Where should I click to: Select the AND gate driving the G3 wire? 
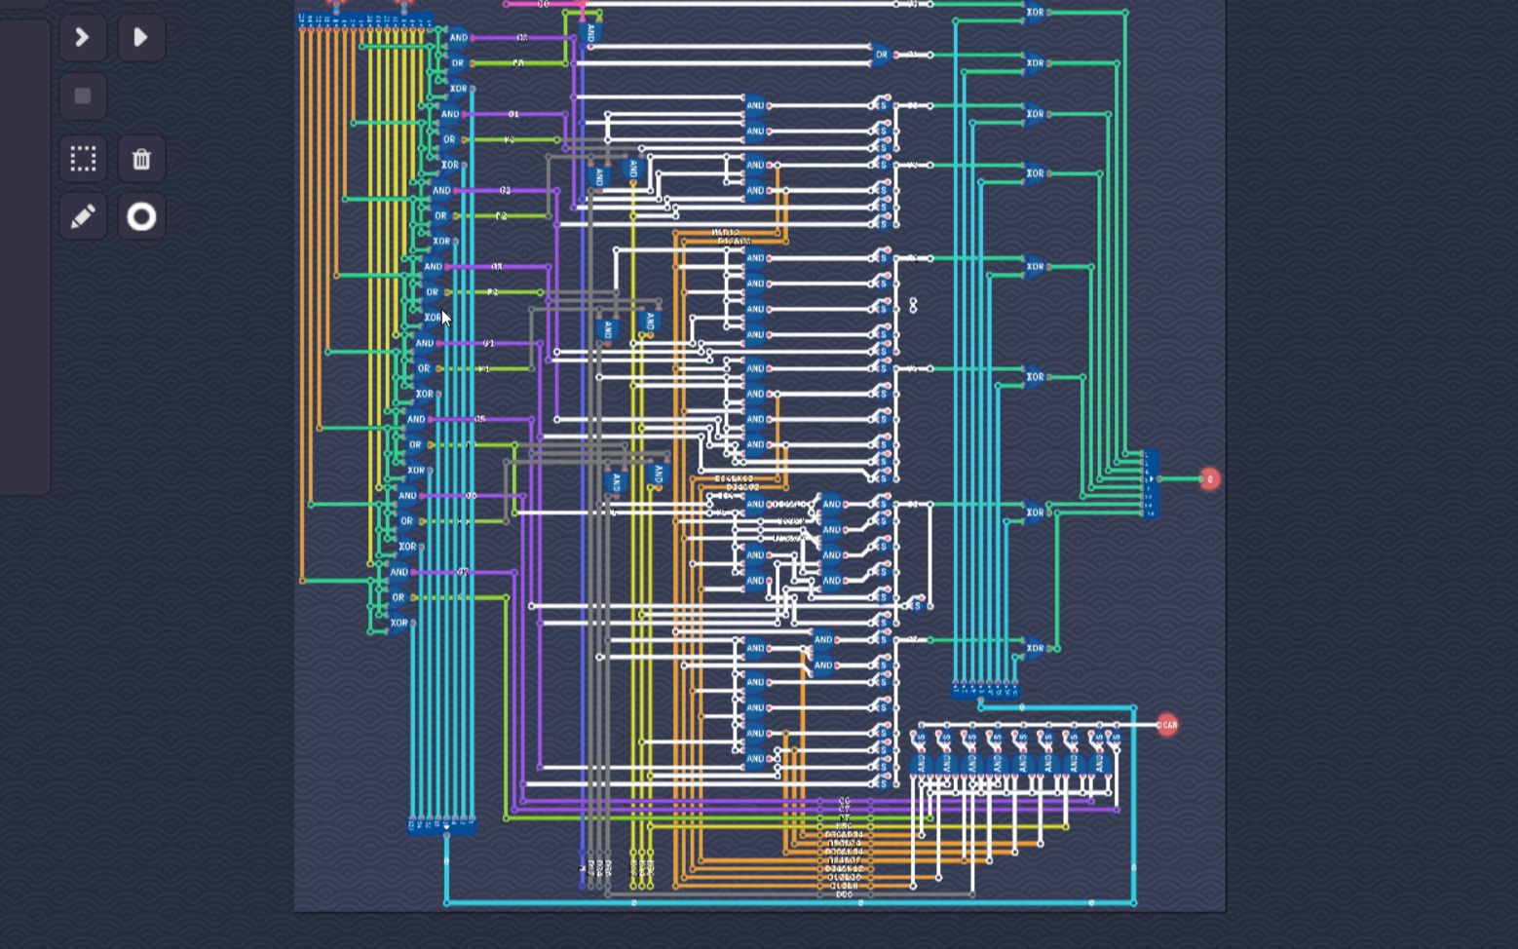click(x=433, y=267)
